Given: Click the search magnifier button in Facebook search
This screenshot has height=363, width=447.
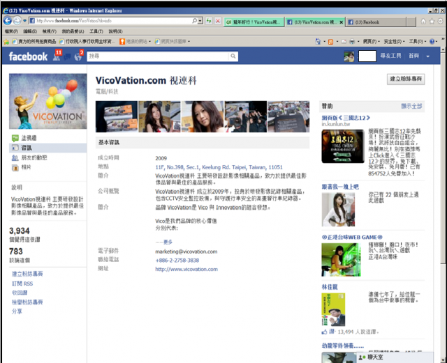Looking at the screenshot, I should click(x=233, y=56).
